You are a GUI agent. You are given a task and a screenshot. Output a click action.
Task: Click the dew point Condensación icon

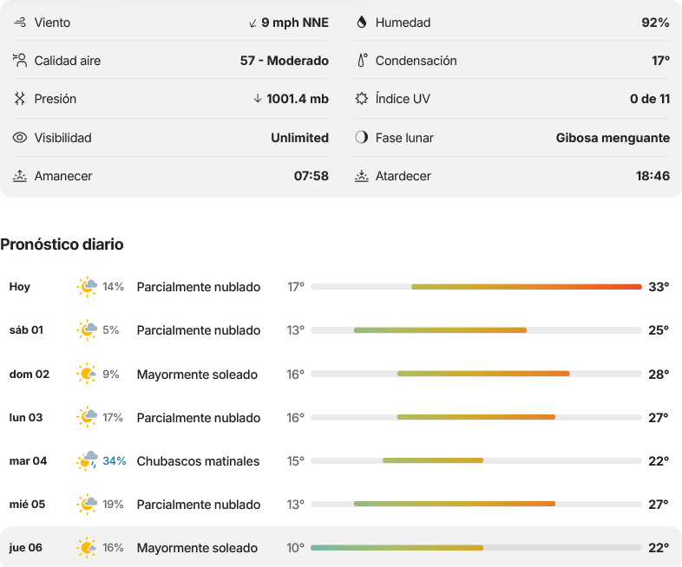coord(362,61)
